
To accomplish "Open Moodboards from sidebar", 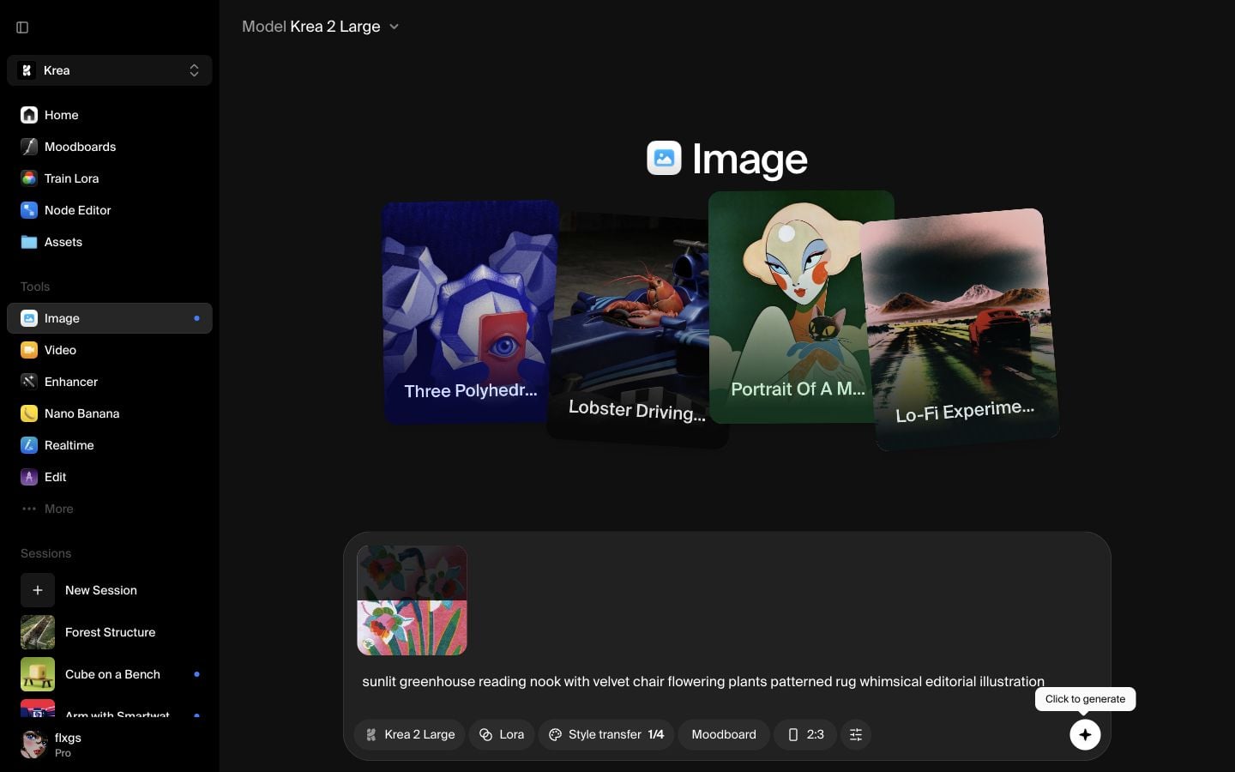I will coord(110,147).
